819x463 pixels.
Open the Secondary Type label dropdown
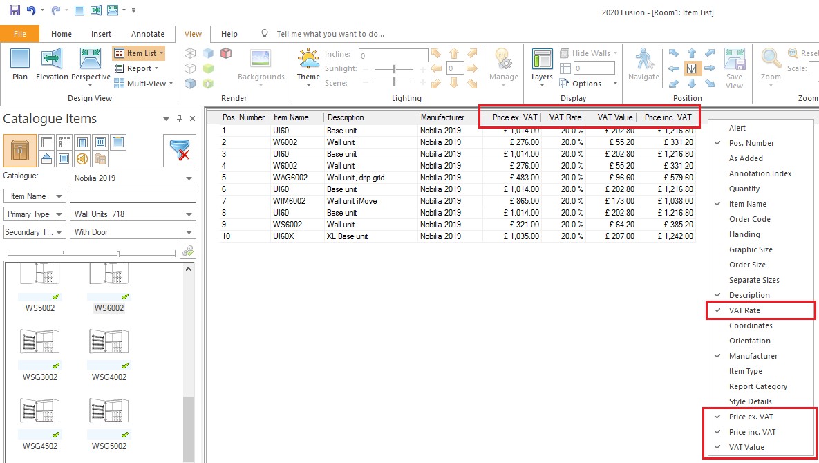point(34,231)
